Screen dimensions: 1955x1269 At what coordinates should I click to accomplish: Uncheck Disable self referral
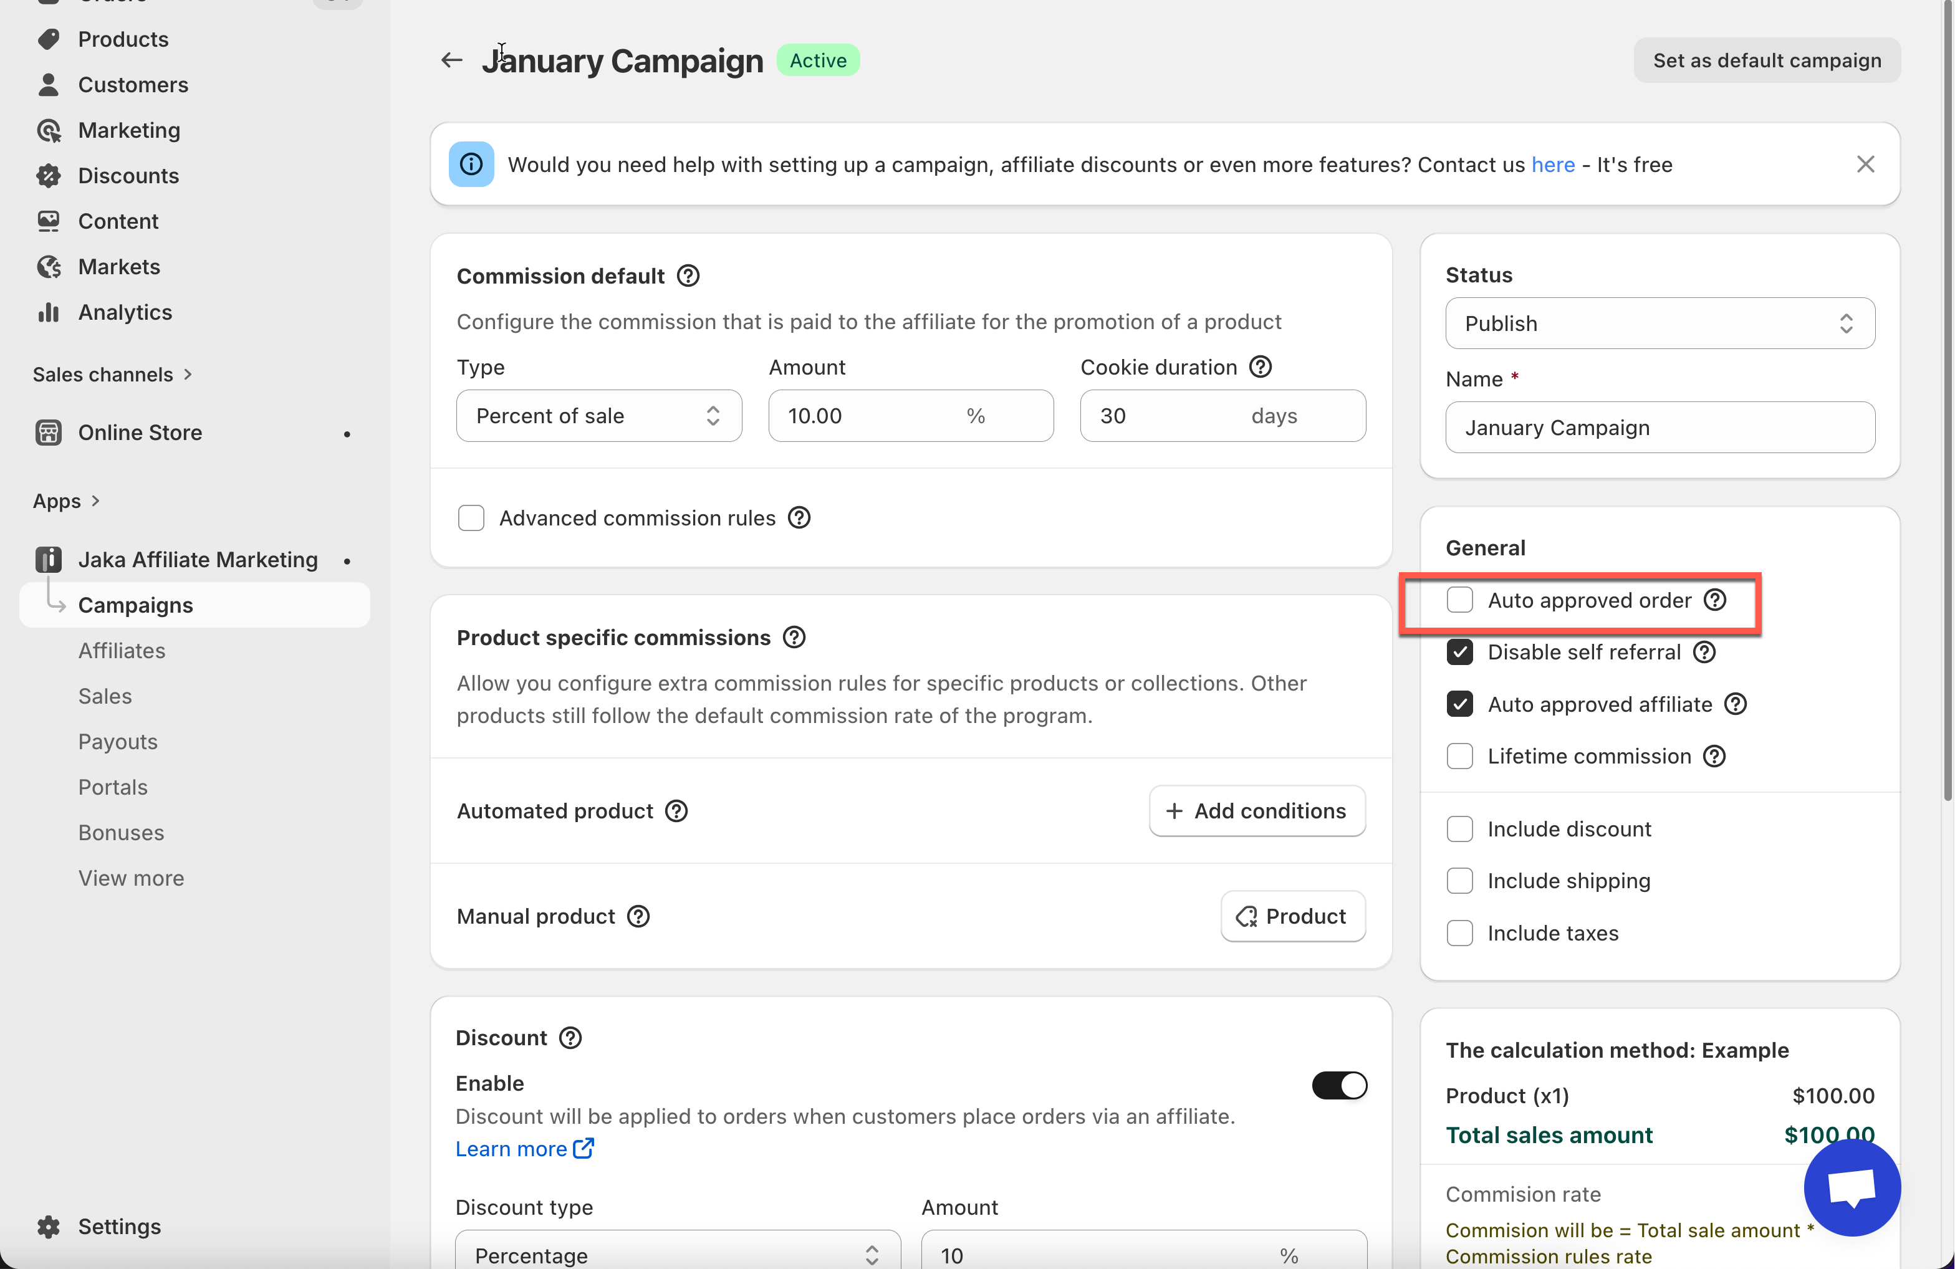tap(1459, 652)
